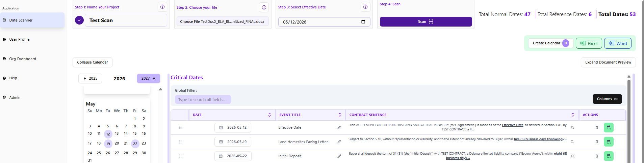This screenshot has width=644, height=163.
Task: Sort by the DATE column
Action: [269, 115]
